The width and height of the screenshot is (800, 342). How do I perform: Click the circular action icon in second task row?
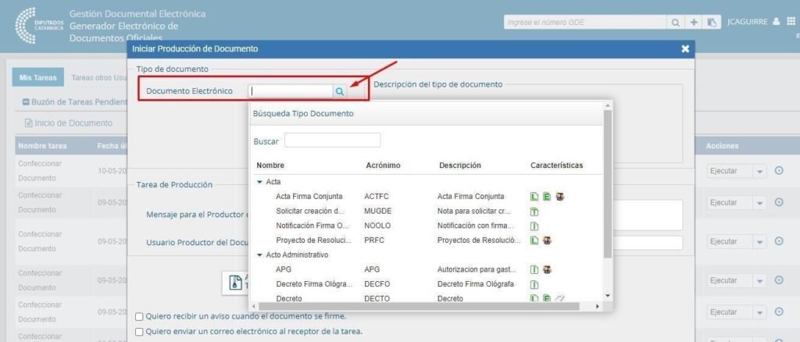point(779,202)
